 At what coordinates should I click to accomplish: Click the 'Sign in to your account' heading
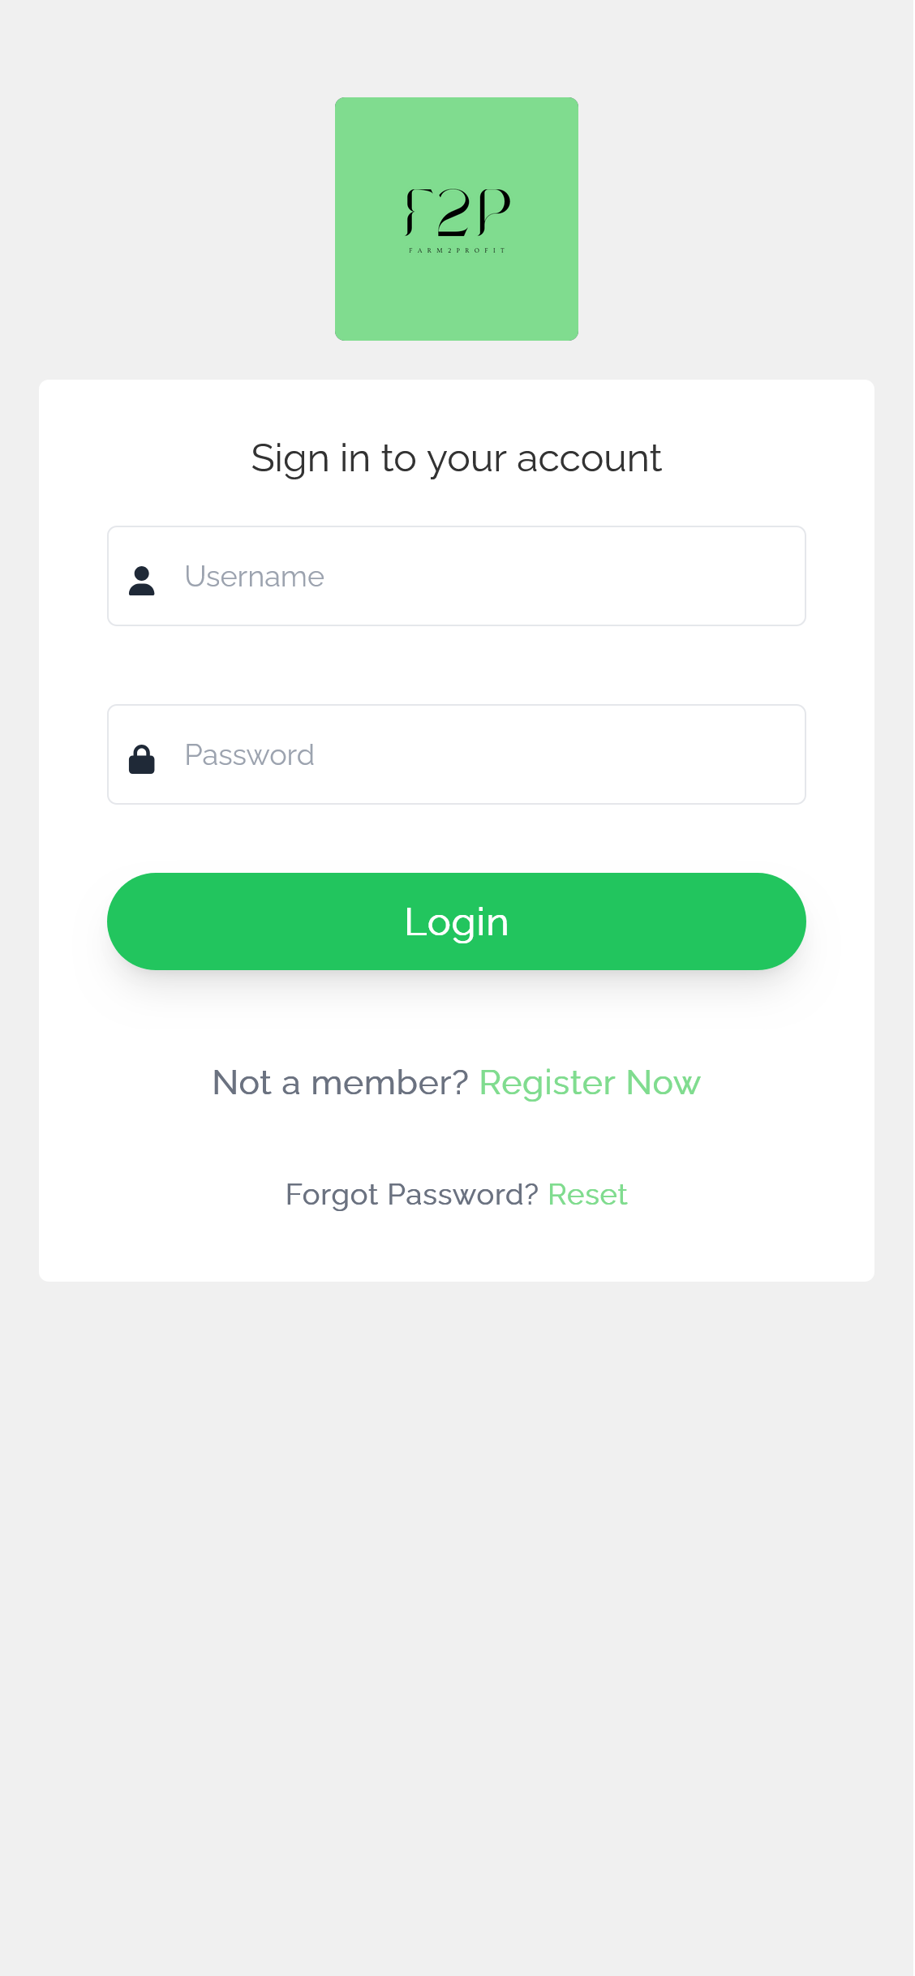(457, 459)
